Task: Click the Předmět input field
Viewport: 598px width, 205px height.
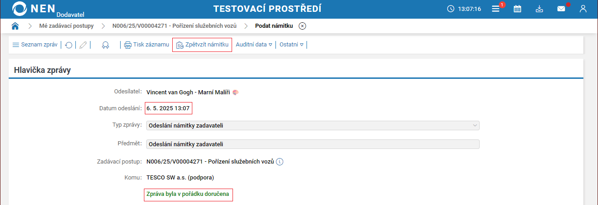Action: pos(313,144)
